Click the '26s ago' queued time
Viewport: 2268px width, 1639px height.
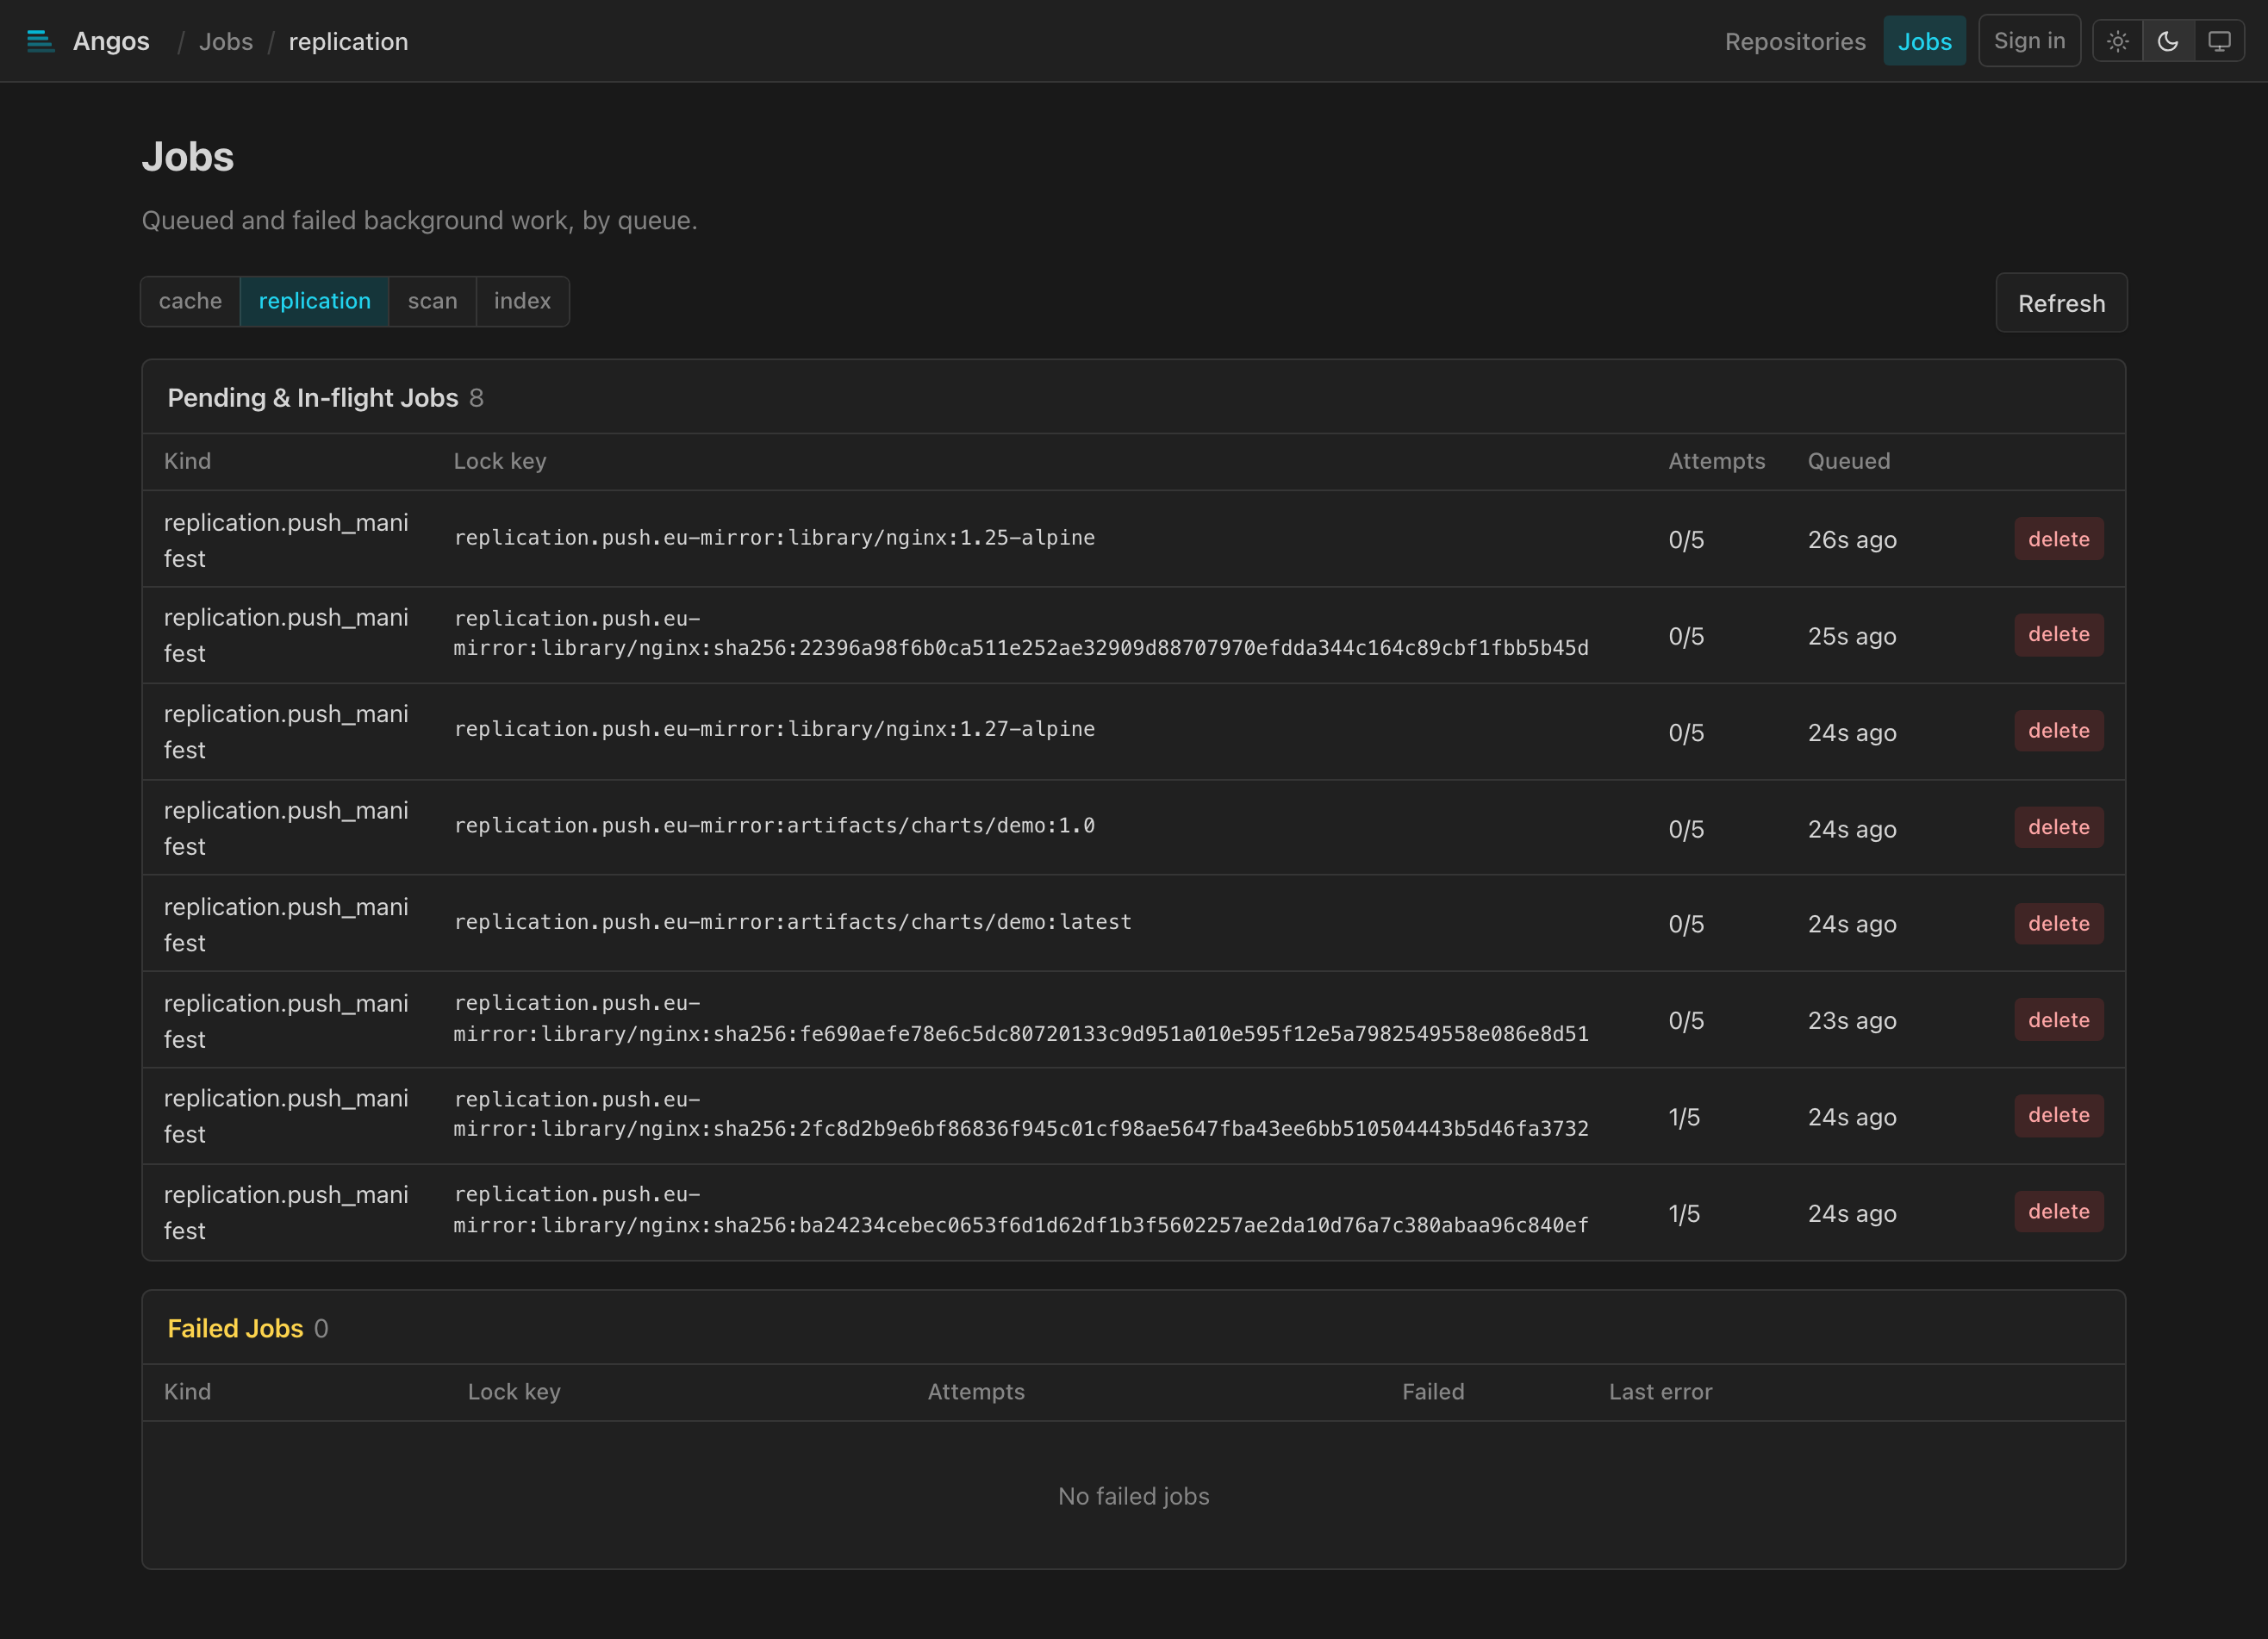pyautogui.click(x=1852, y=540)
